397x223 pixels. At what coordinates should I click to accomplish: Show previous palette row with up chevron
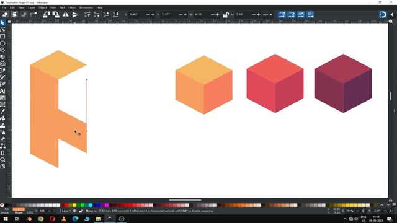pos(382,205)
